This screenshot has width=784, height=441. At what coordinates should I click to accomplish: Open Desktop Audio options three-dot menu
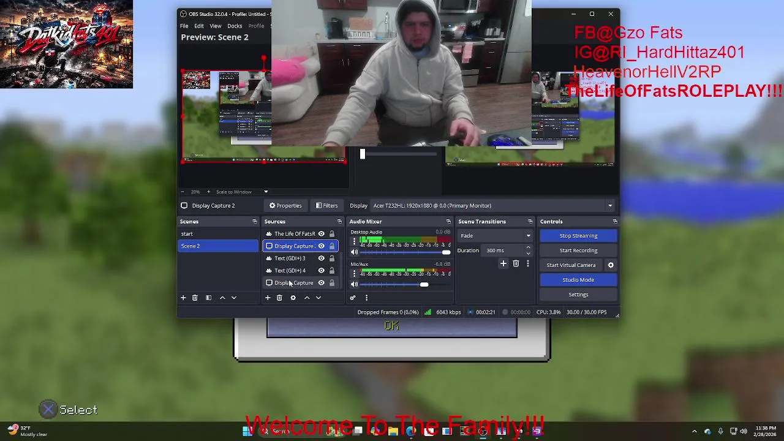click(x=354, y=241)
